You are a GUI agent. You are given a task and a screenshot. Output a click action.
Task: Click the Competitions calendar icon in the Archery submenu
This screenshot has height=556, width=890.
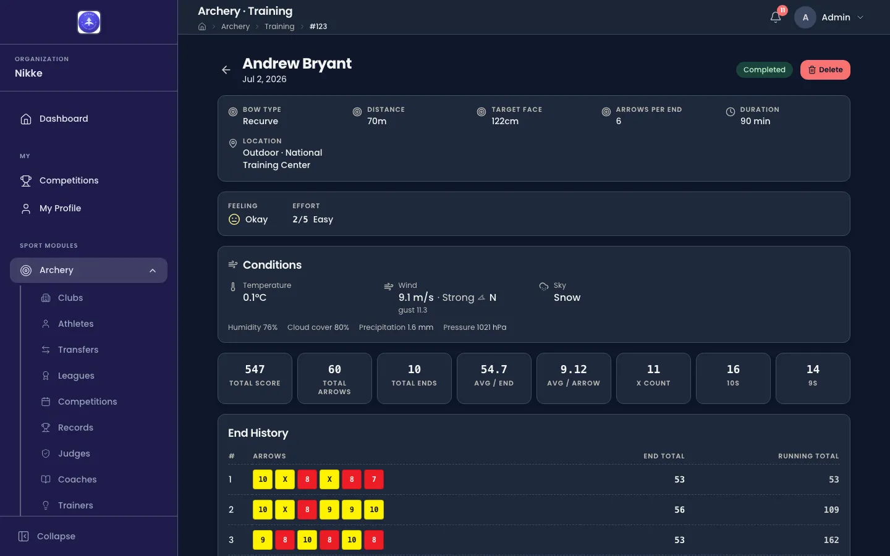(x=46, y=402)
